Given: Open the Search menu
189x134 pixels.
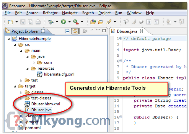Looking at the screenshot, I should (x=88, y=13).
